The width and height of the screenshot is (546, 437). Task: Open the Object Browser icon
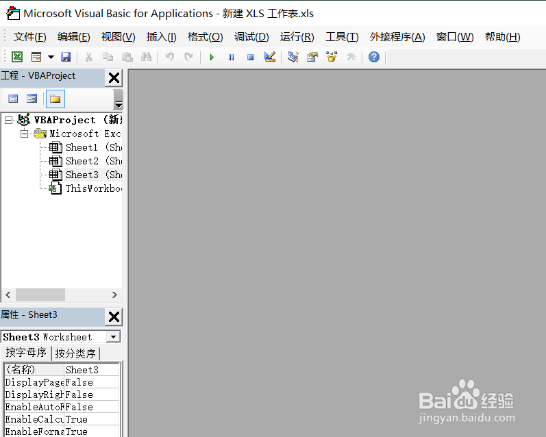tap(332, 57)
